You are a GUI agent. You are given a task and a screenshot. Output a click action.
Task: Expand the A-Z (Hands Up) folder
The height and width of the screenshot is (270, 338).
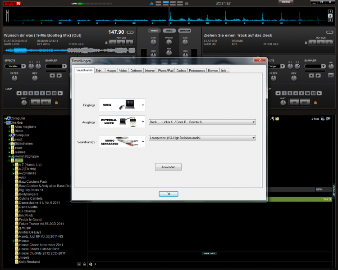tap(14, 165)
